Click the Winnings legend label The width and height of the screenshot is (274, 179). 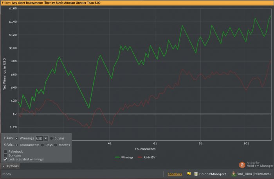tap(127, 157)
